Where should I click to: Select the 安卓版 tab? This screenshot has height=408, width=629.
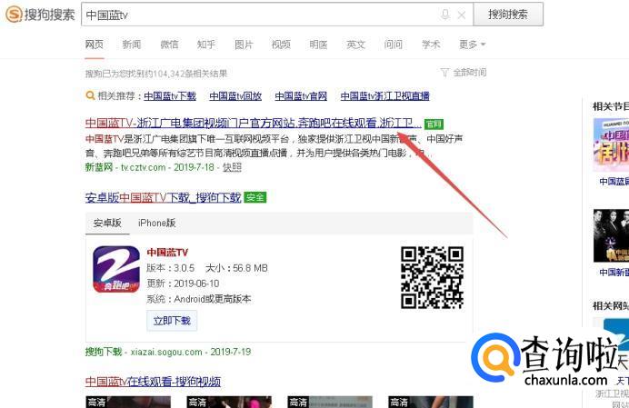point(107,223)
